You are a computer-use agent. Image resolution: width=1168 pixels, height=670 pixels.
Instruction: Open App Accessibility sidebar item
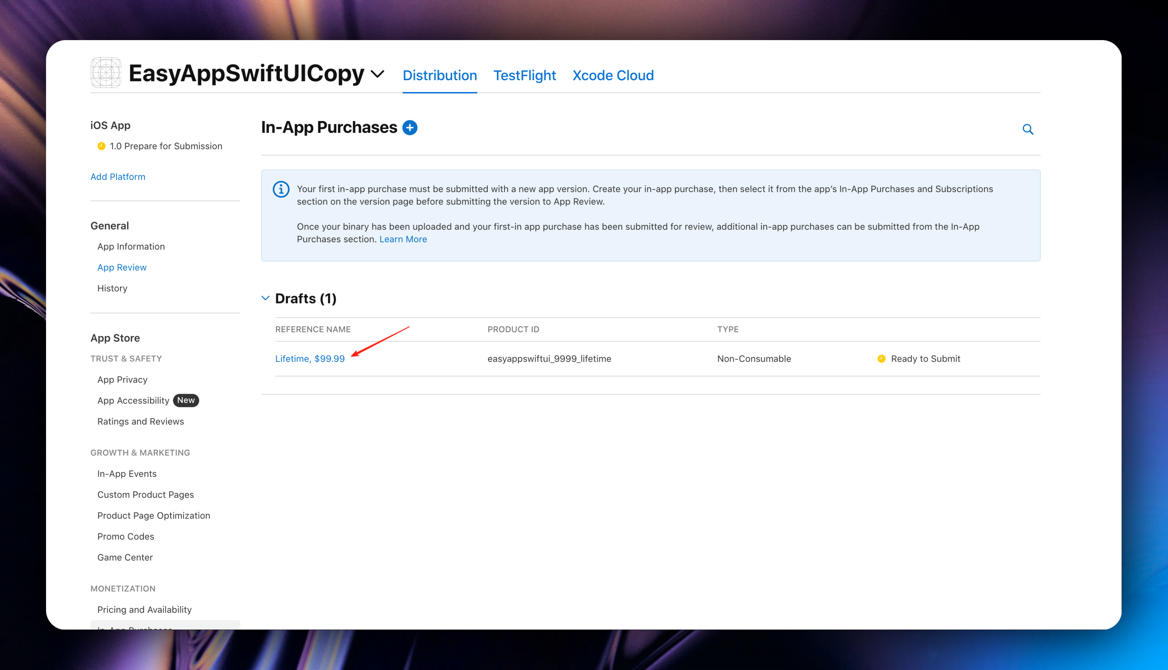pos(134,400)
